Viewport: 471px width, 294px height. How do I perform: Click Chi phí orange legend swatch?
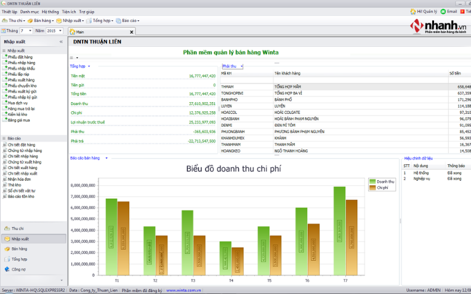click(372, 188)
